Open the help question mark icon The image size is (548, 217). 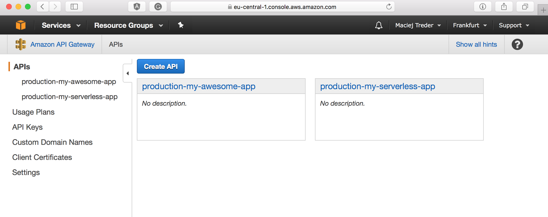tap(517, 44)
